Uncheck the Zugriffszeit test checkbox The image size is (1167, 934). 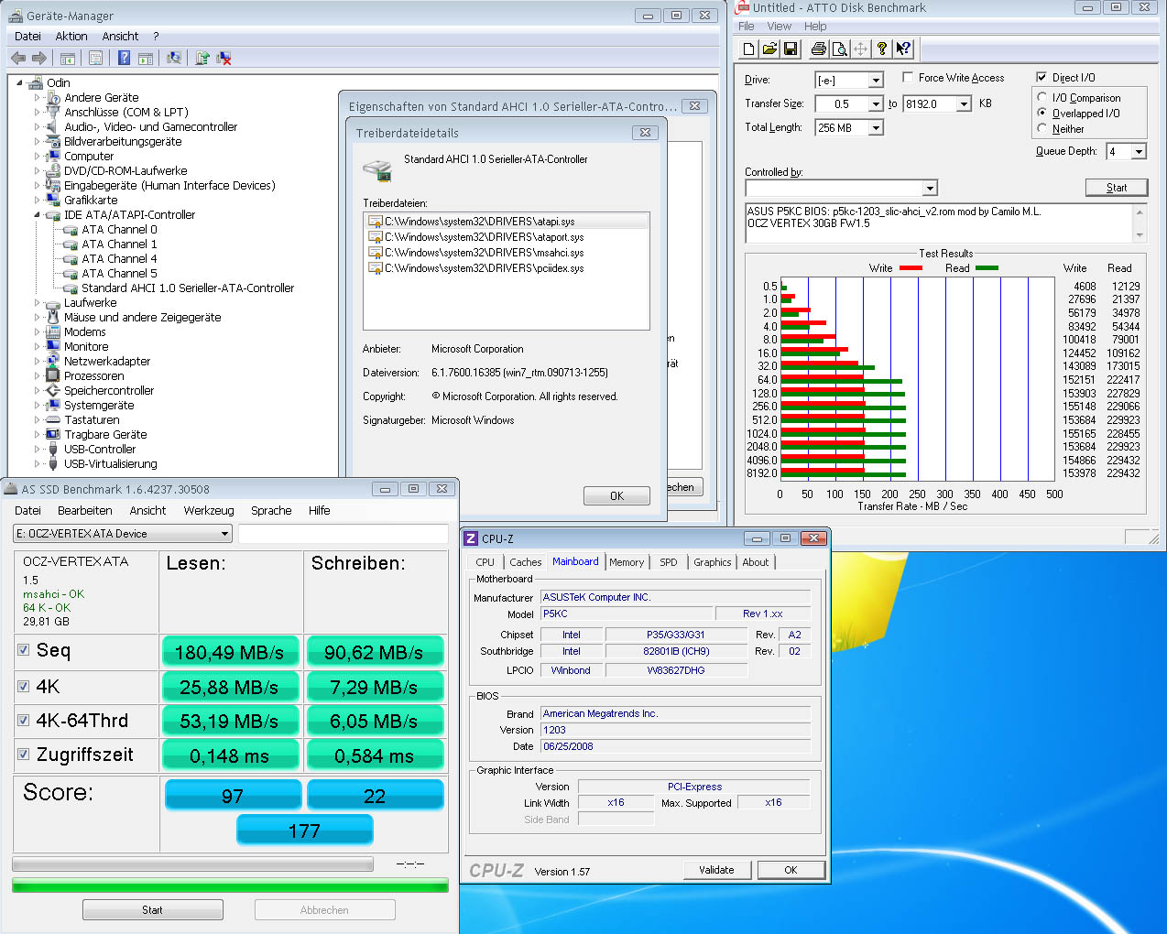point(24,755)
